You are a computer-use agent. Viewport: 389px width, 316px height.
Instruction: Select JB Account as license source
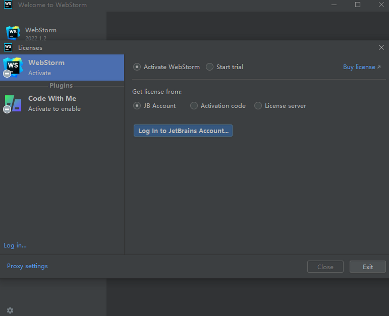click(137, 106)
